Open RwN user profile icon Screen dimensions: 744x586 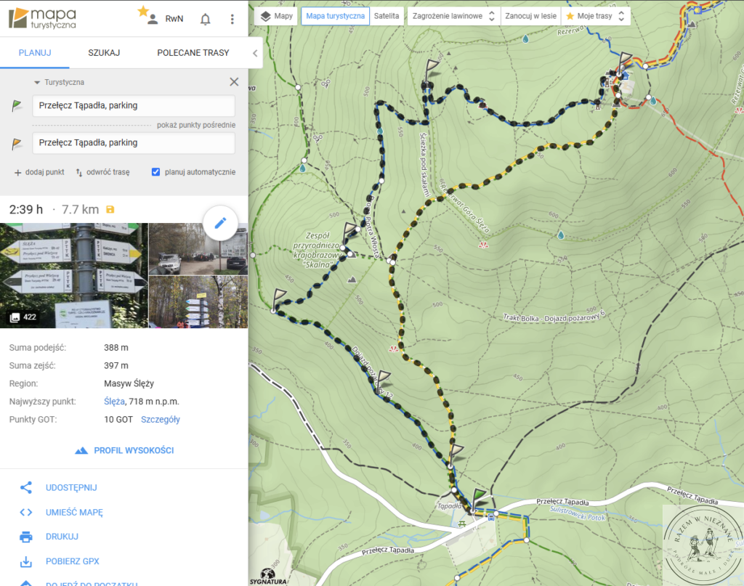coord(153,20)
